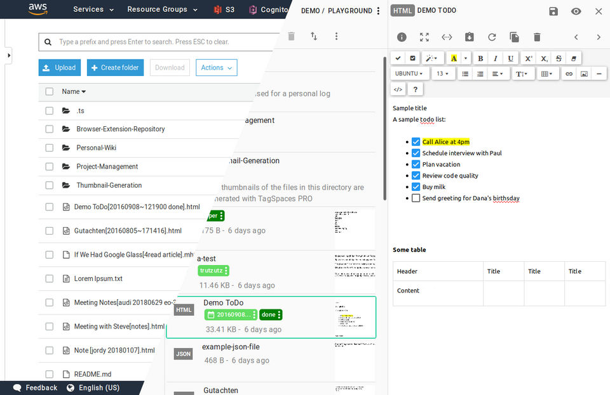Show file properties via the info icon
Image resolution: width=610 pixels, height=395 pixels.
[x=402, y=37]
